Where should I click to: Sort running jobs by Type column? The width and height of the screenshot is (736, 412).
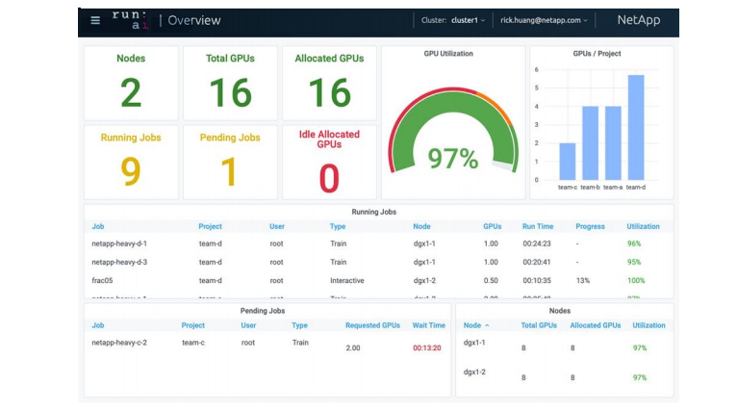pos(337,226)
